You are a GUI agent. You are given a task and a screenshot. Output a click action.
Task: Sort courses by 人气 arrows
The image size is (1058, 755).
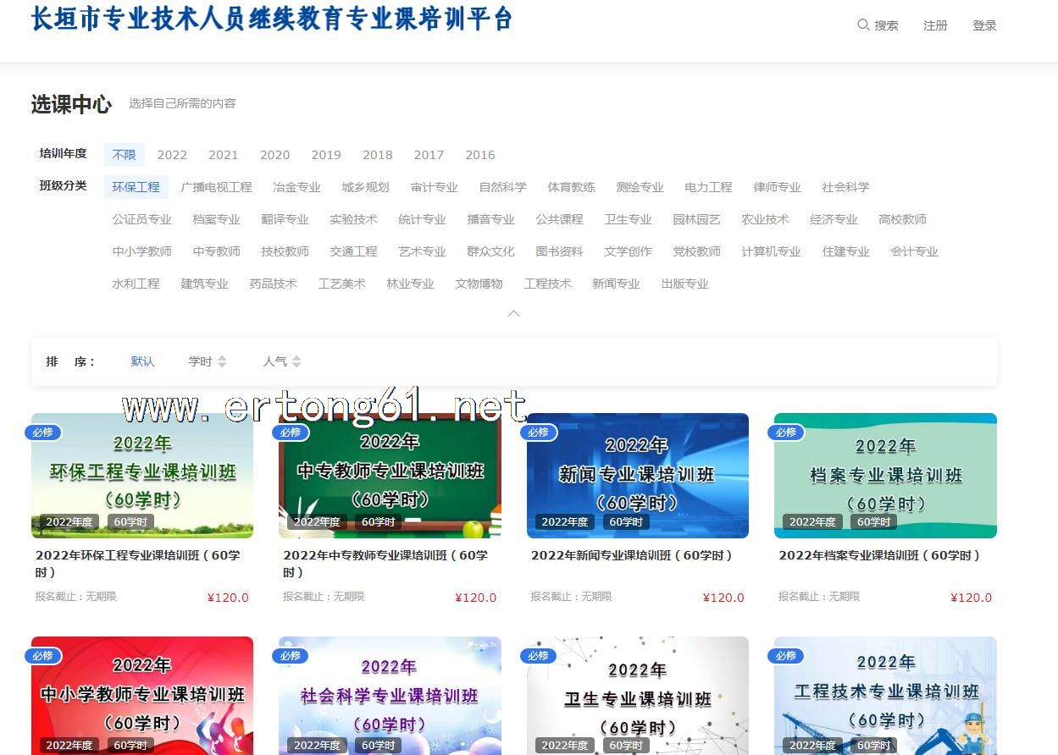tap(296, 362)
